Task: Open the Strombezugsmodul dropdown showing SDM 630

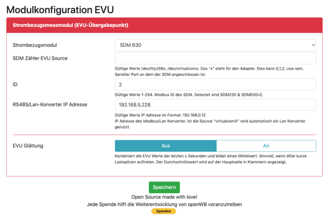Action: (x=215, y=45)
